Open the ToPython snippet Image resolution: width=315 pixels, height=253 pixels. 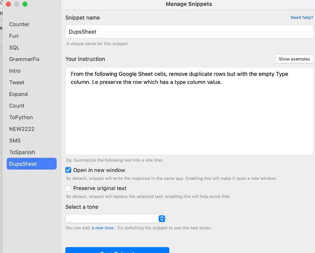(21, 117)
